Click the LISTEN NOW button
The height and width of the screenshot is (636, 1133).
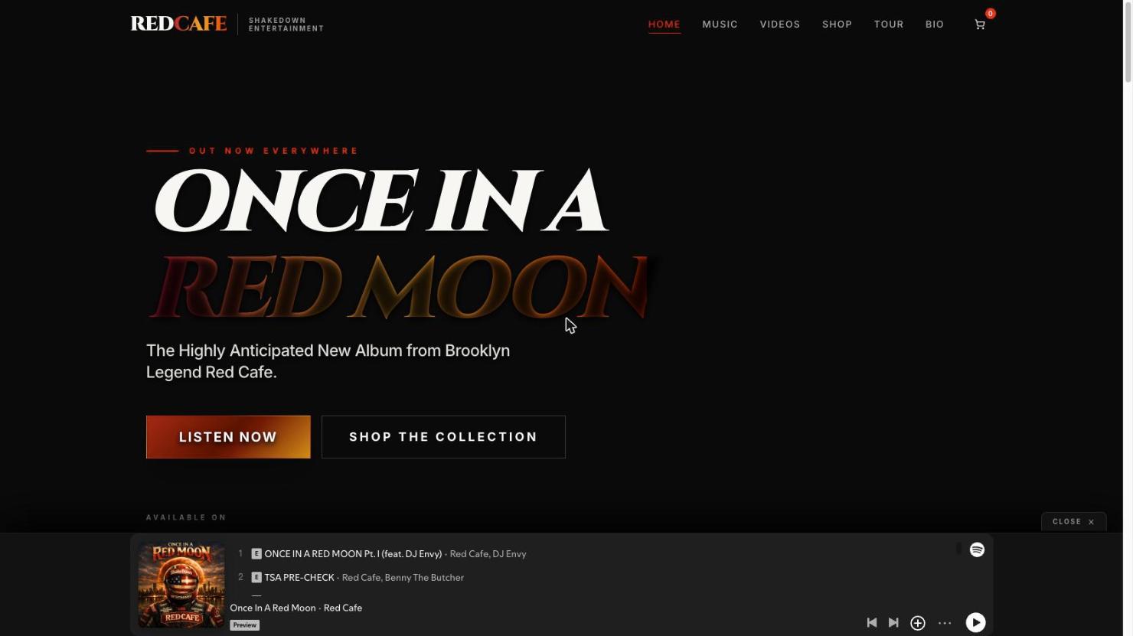228,437
